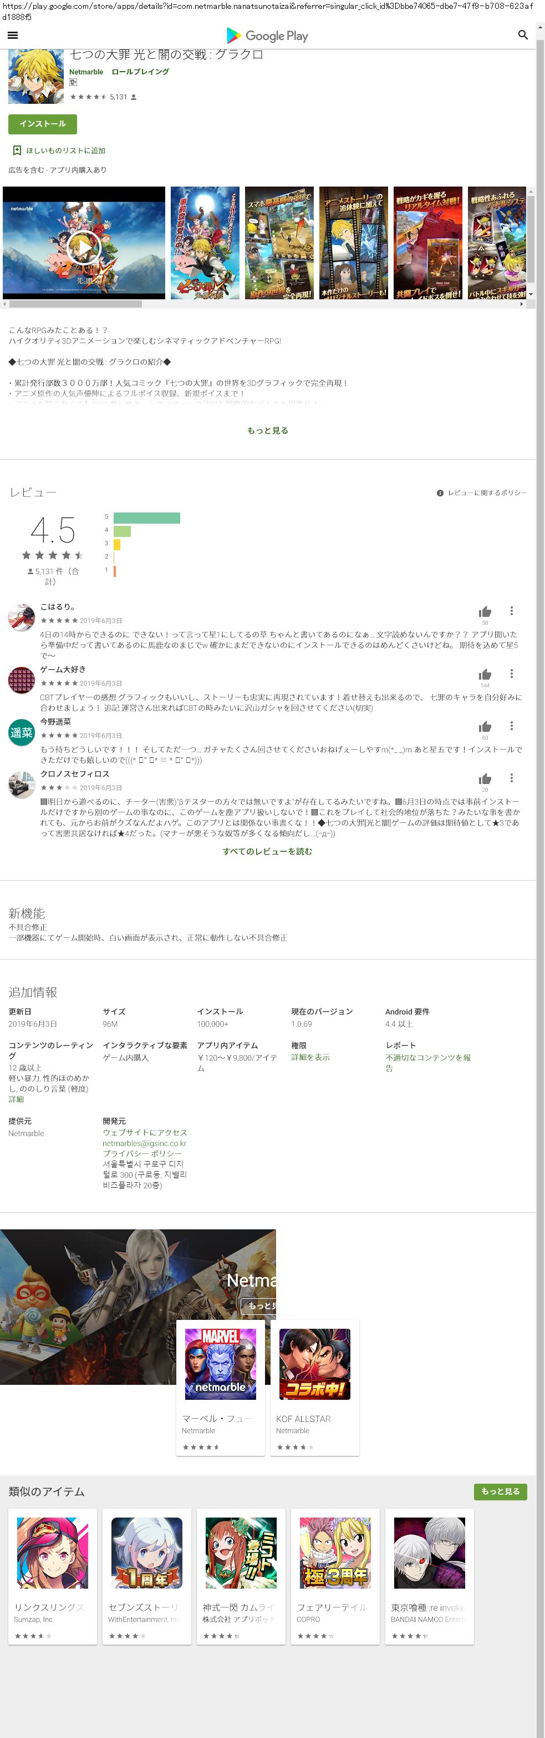Screen dimensions: 545x1738
Task: Open the 神式一閃 カムライ app icon
Action: point(241,1553)
